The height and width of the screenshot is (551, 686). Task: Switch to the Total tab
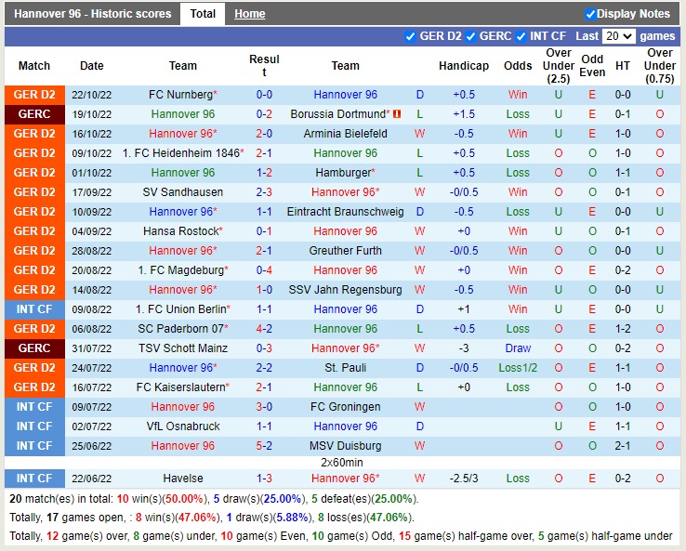tap(203, 14)
